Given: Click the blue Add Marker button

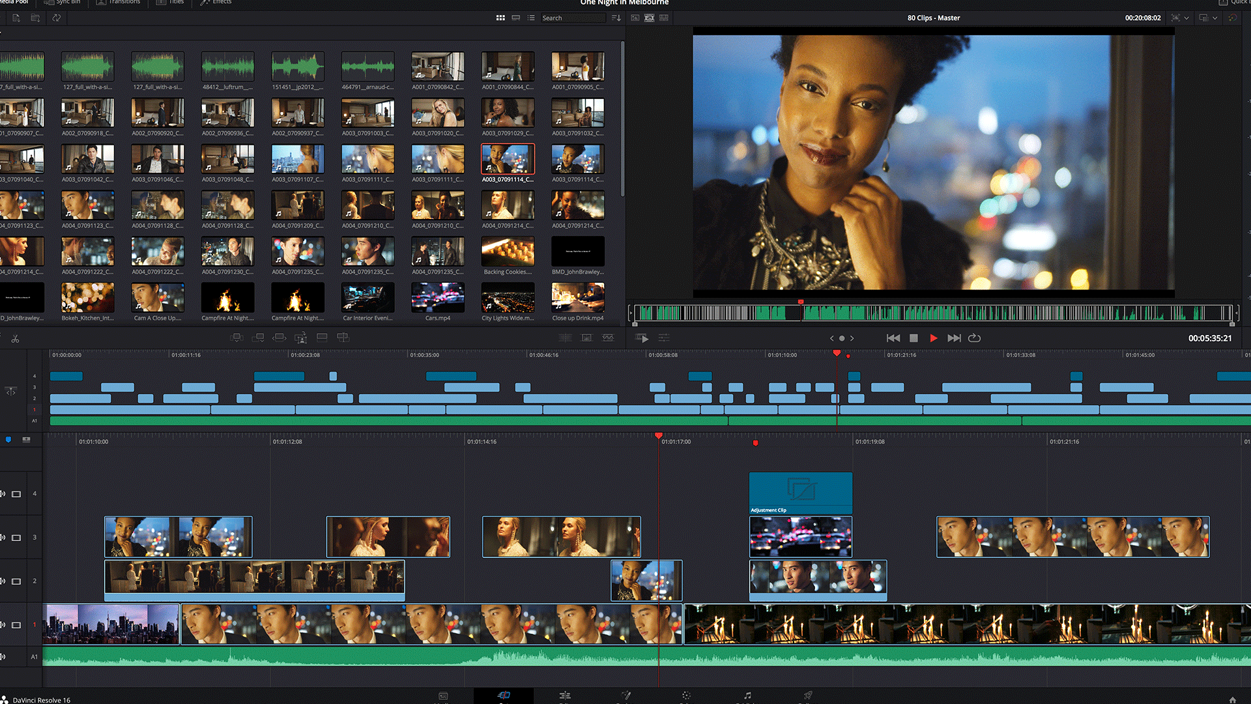Looking at the screenshot, I should 8,440.
